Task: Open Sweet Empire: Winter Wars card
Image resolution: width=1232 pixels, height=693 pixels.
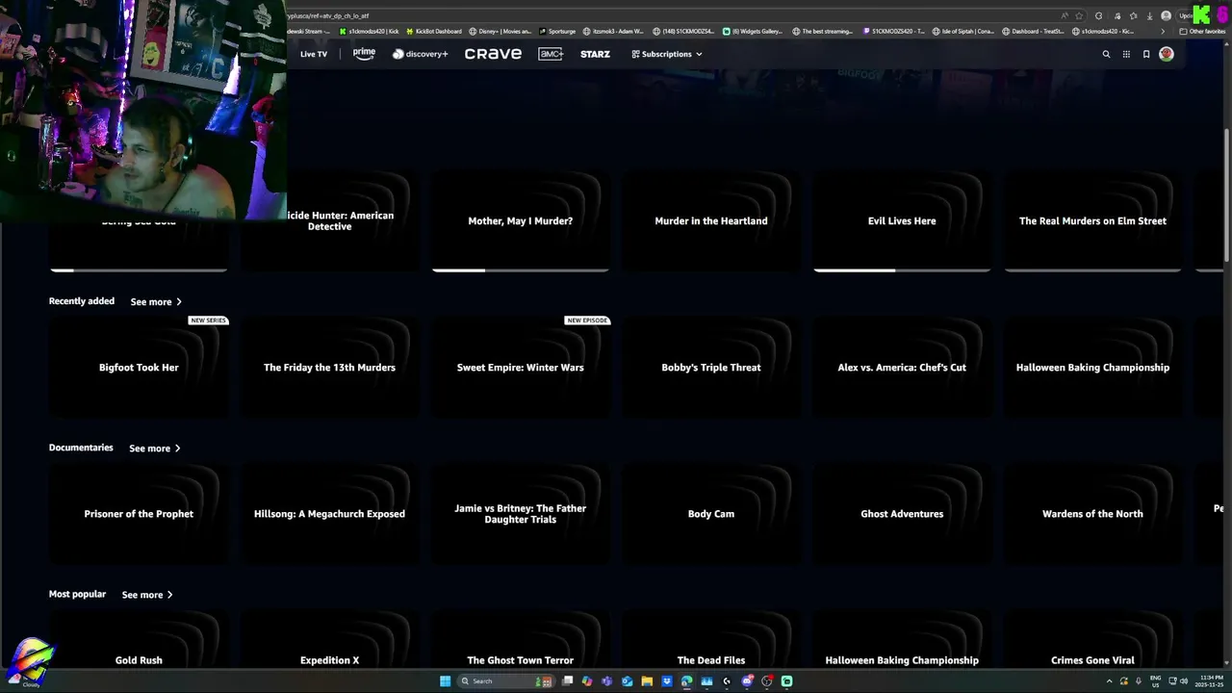Action: 521,368
